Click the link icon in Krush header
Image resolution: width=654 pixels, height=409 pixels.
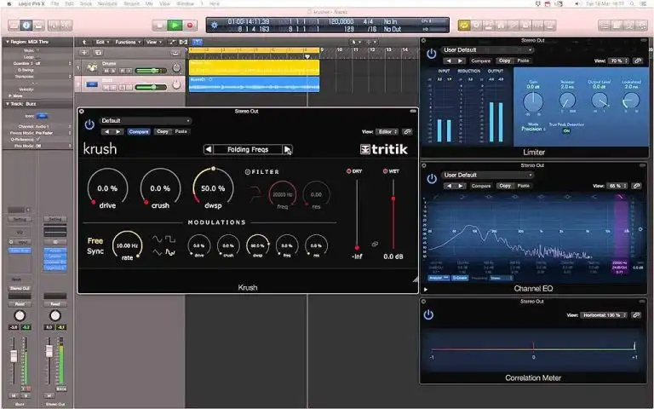(x=407, y=131)
